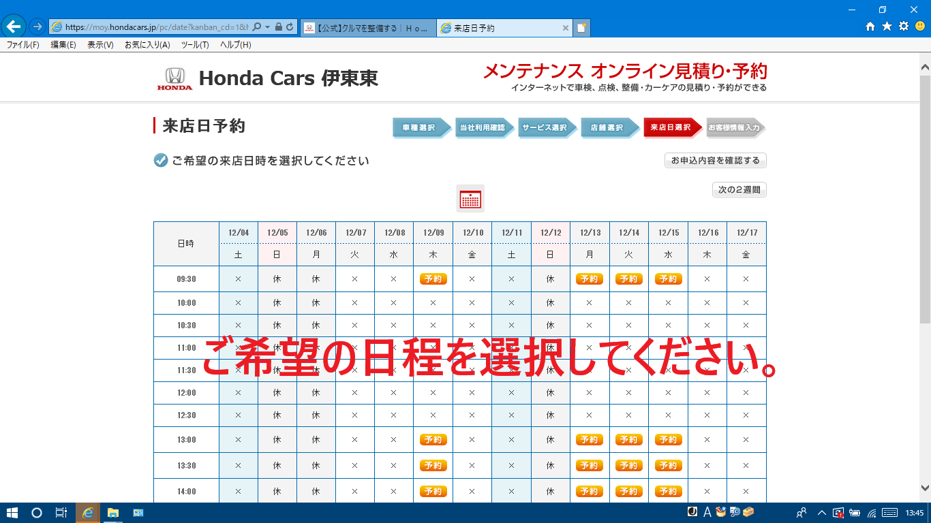Click the calendar icon above the schedule
931x523 pixels.
[x=470, y=199]
